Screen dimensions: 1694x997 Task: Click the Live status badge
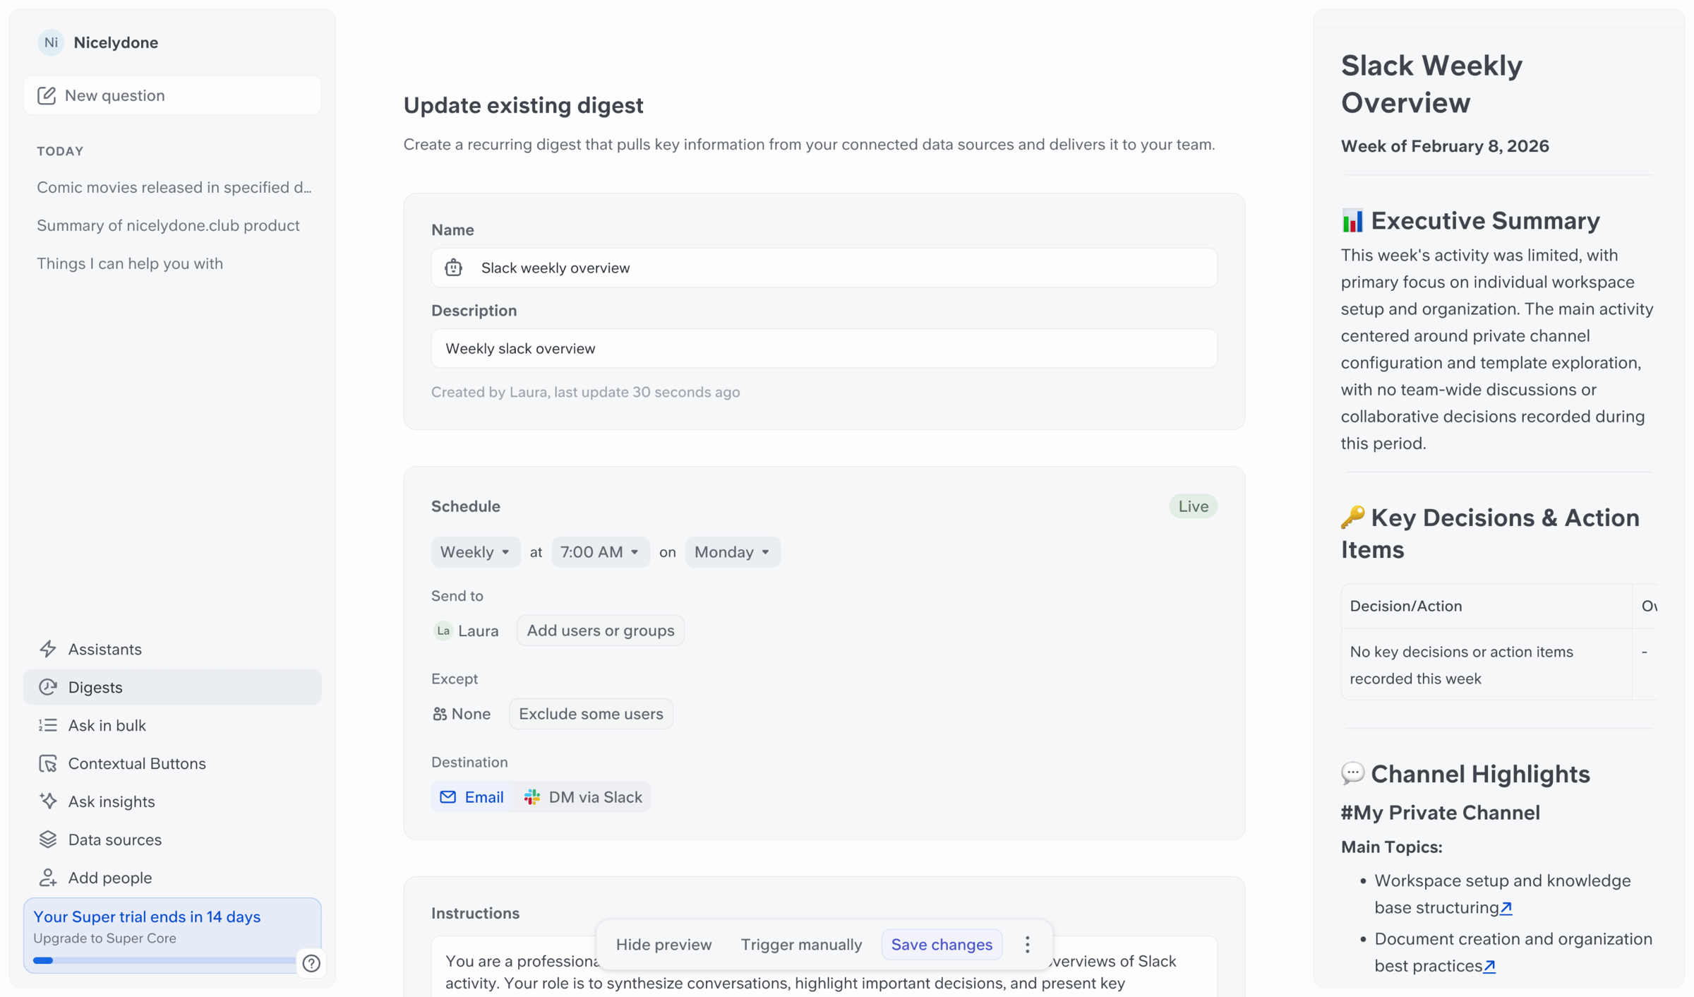coord(1194,506)
